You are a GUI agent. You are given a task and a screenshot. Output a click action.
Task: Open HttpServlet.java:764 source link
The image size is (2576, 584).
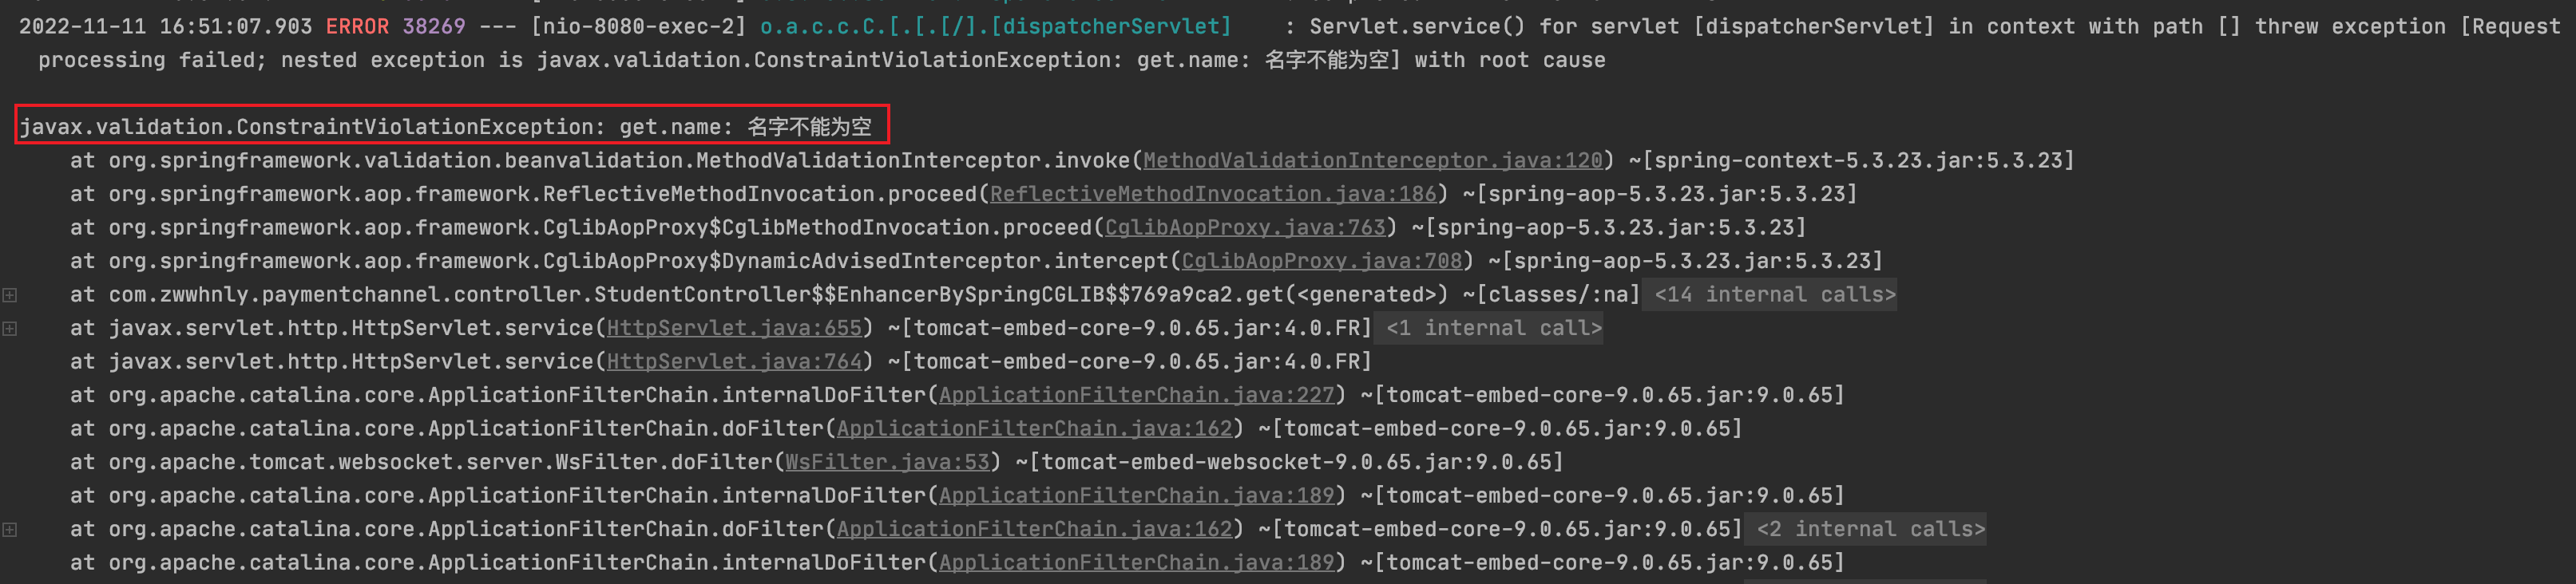(x=734, y=361)
